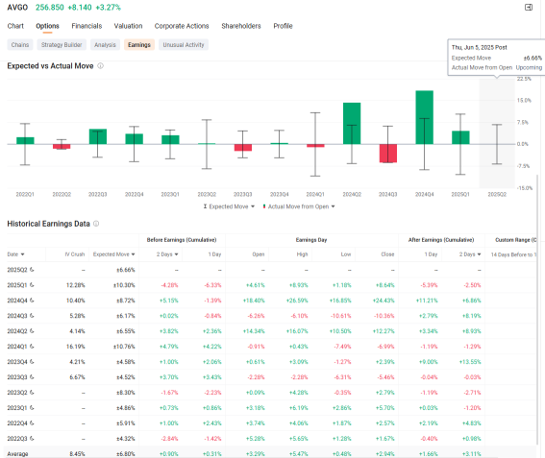Open the 2024Q1 row link icon

[32, 347]
